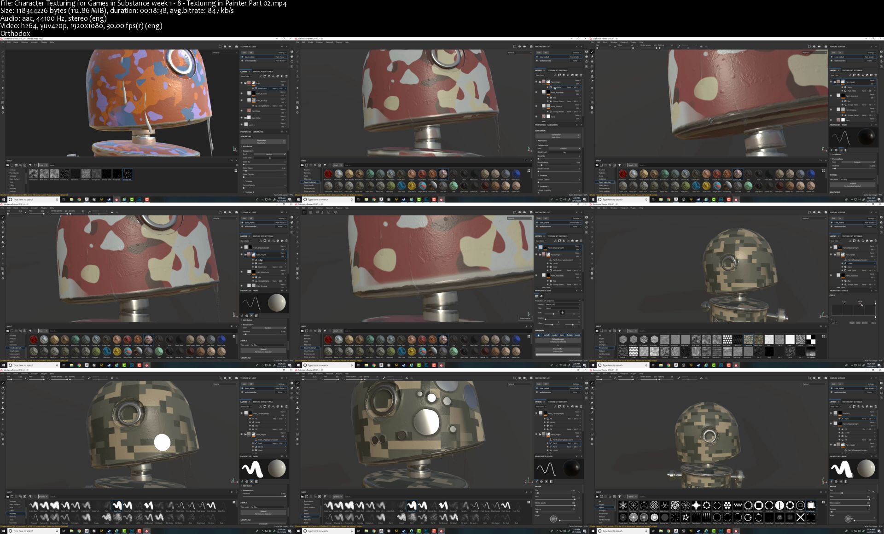Fill properties frame: click Add mask icon in Layers
The width and height of the screenshot is (884, 534).
click(559, 241)
